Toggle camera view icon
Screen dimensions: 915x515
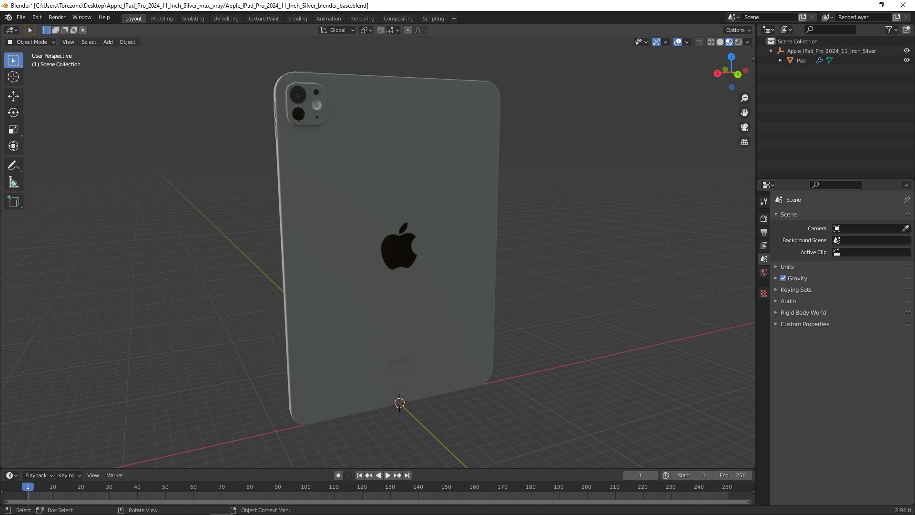744,128
